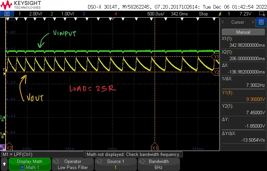Viewport: 267px width, 171px height.
Task: Open the main menu icon at top left
Action: pos(7,14)
